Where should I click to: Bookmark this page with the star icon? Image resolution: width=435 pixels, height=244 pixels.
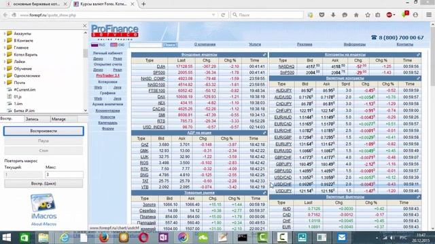pos(368,15)
